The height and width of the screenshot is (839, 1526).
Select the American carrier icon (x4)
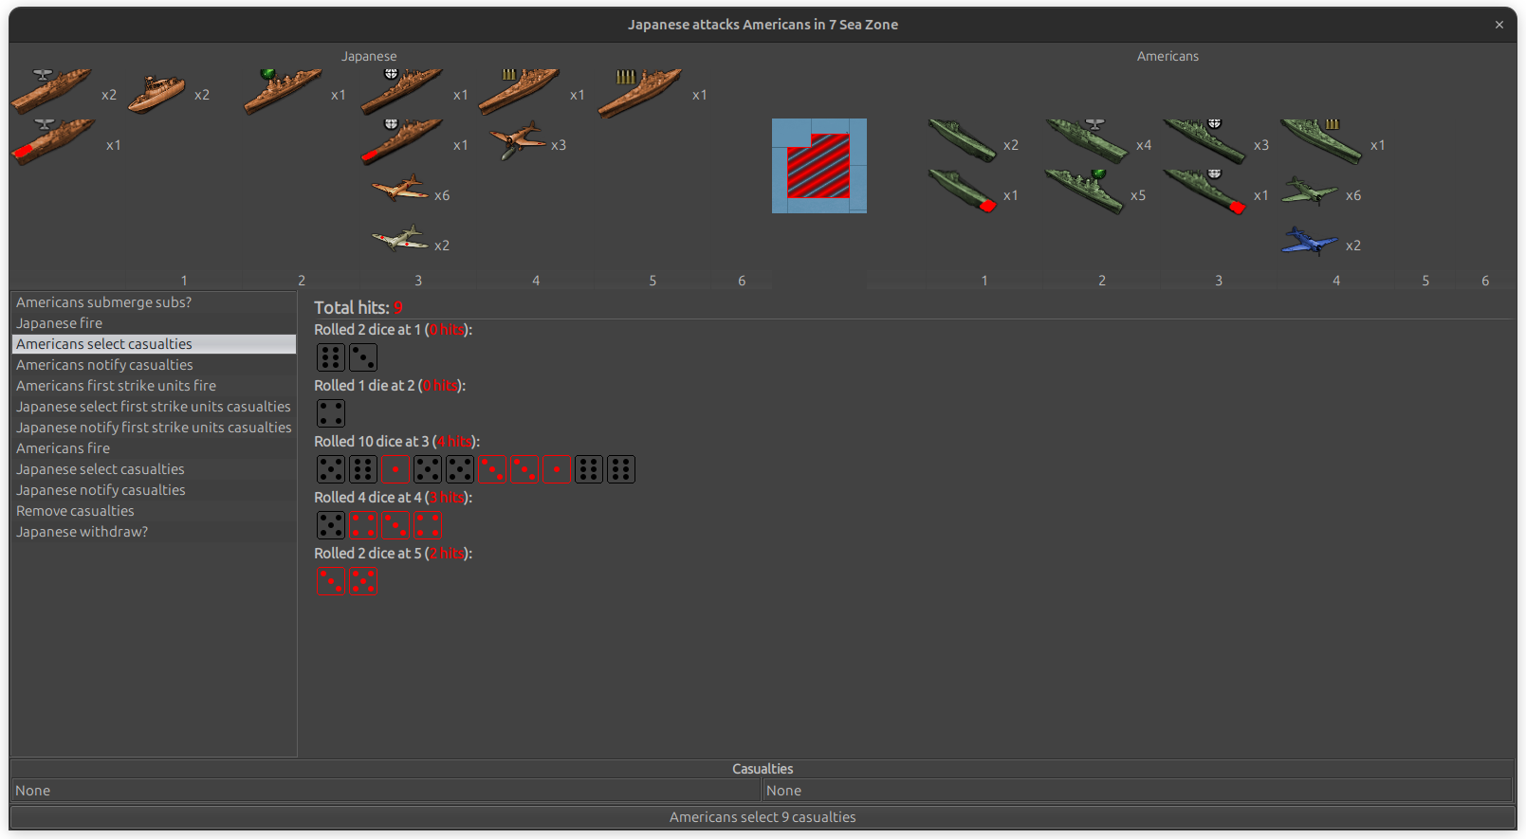click(x=1087, y=141)
